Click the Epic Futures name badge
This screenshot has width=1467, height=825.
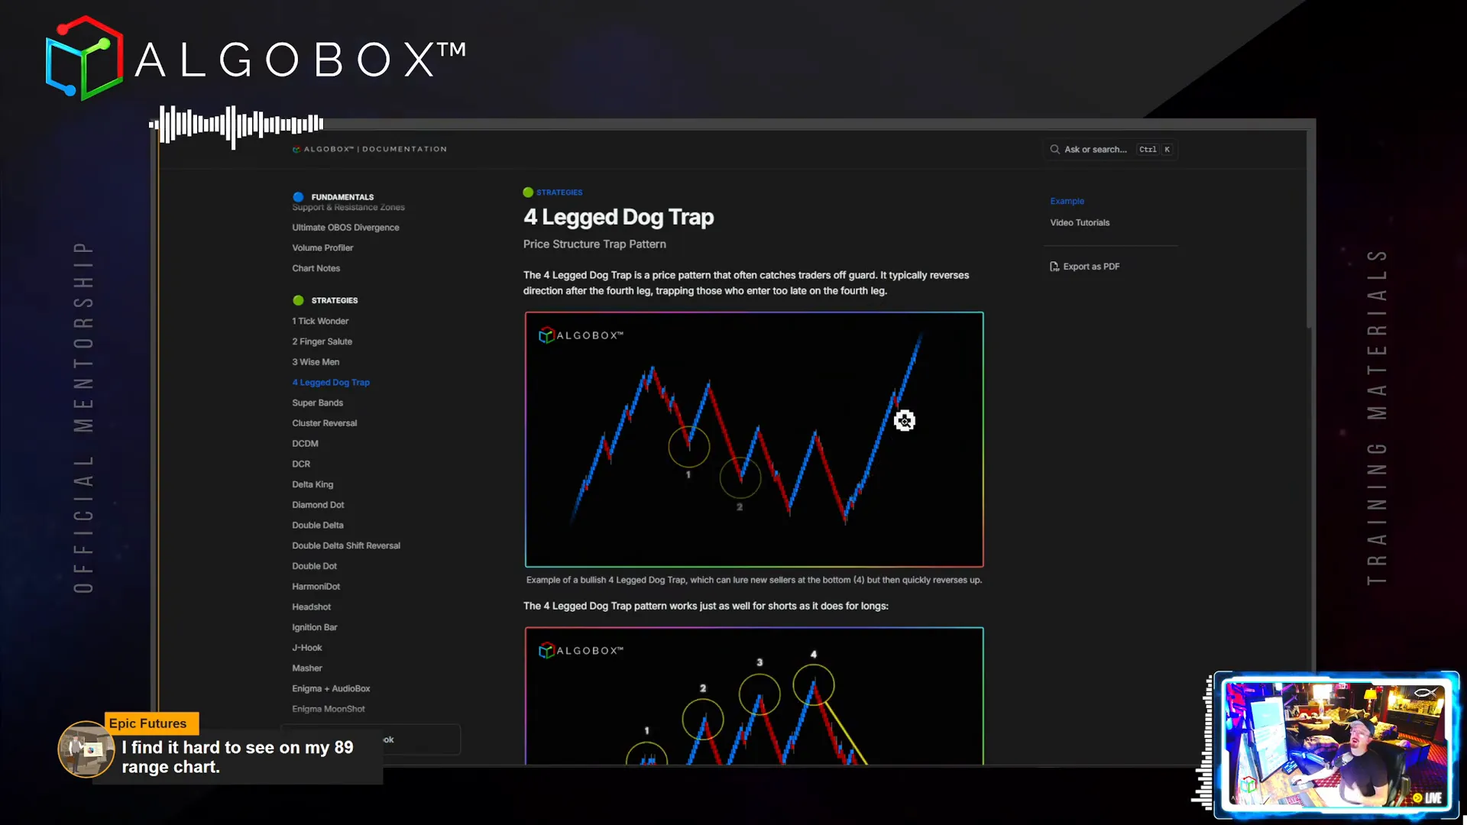(151, 723)
